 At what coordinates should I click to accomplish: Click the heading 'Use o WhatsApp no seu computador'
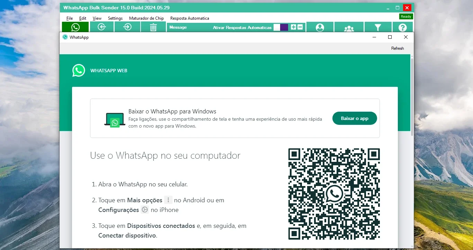coord(165,156)
